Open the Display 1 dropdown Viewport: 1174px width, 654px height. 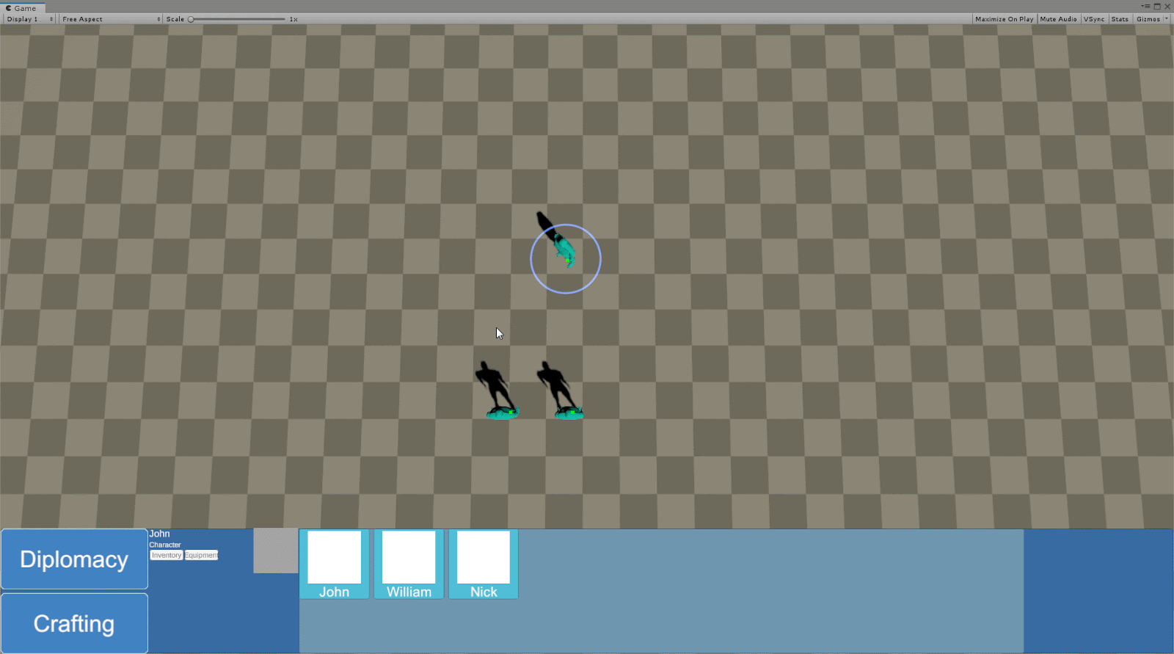coord(29,19)
